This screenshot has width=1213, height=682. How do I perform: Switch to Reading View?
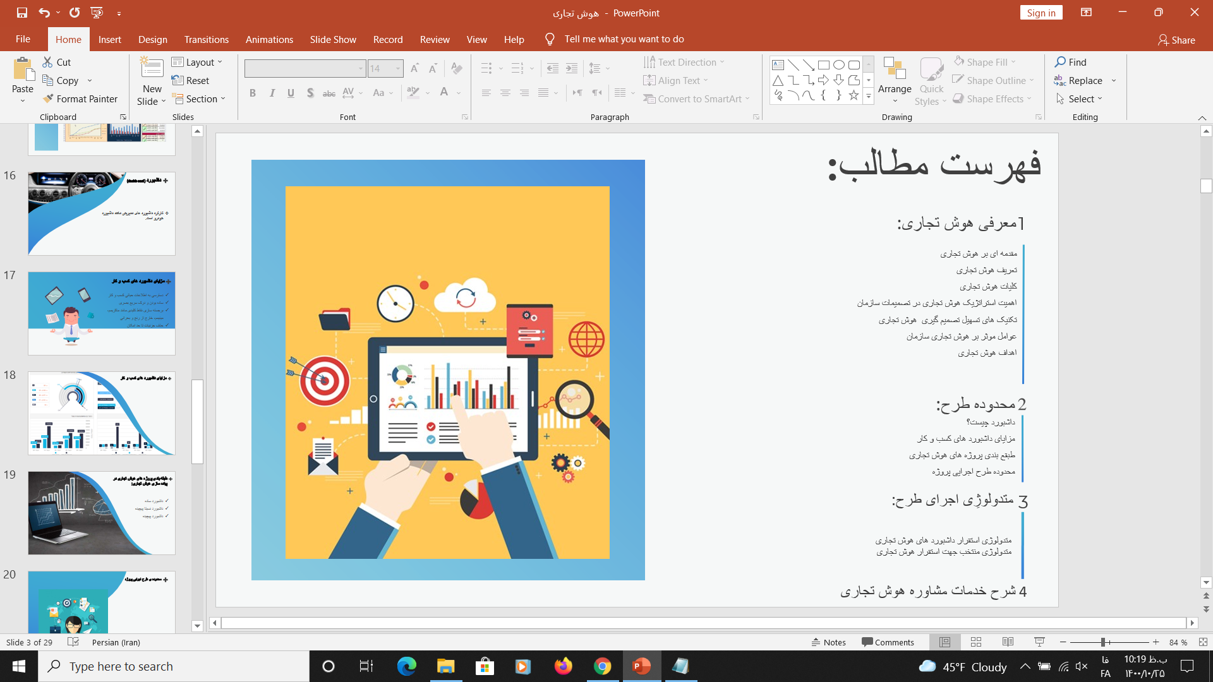pyautogui.click(x=1008, y=642)
